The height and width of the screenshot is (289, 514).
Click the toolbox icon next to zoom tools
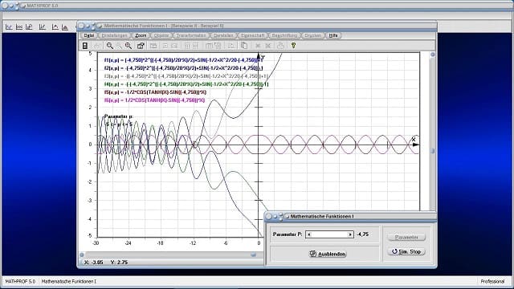click(x=141, y=46)
